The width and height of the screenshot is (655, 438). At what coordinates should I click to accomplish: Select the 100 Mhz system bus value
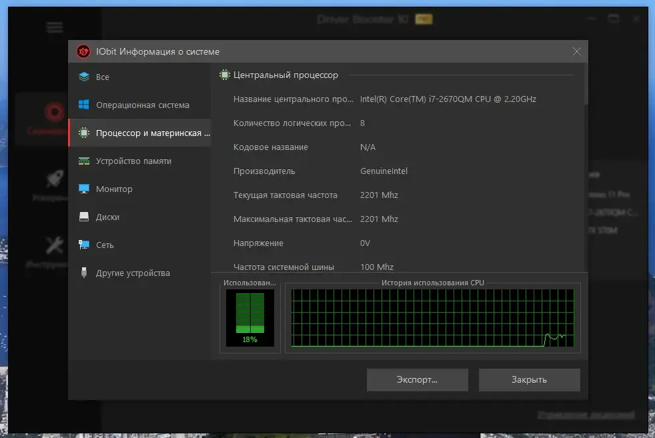tap(377, 267)
